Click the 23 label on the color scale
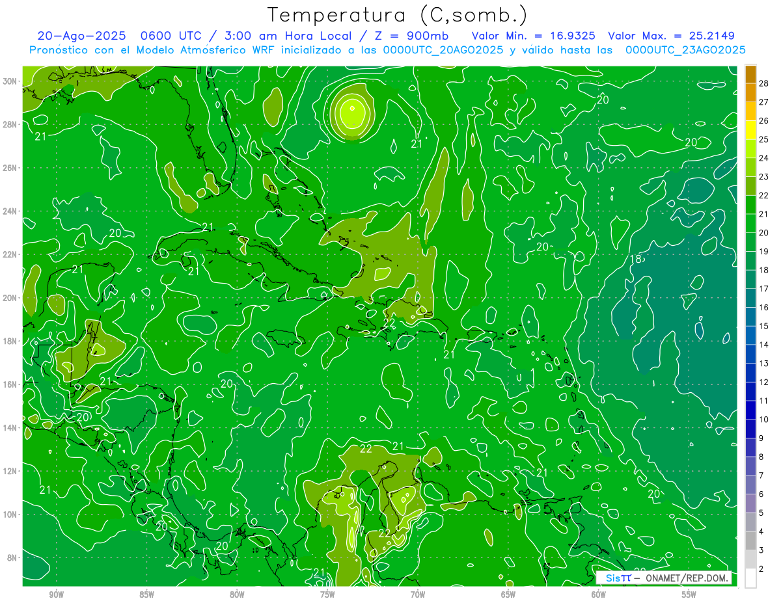781x603 pixels. point(764,177)
